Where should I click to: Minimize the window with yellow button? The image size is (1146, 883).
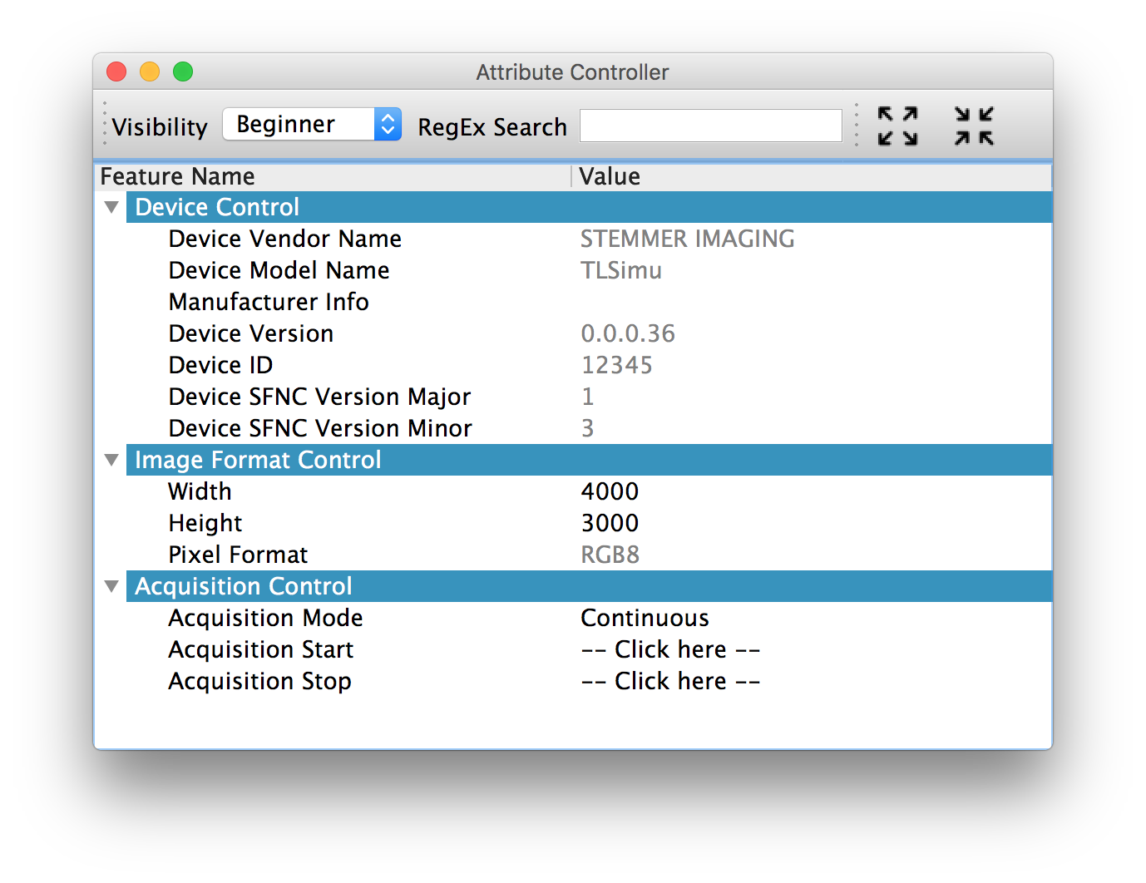click(150, 72)
